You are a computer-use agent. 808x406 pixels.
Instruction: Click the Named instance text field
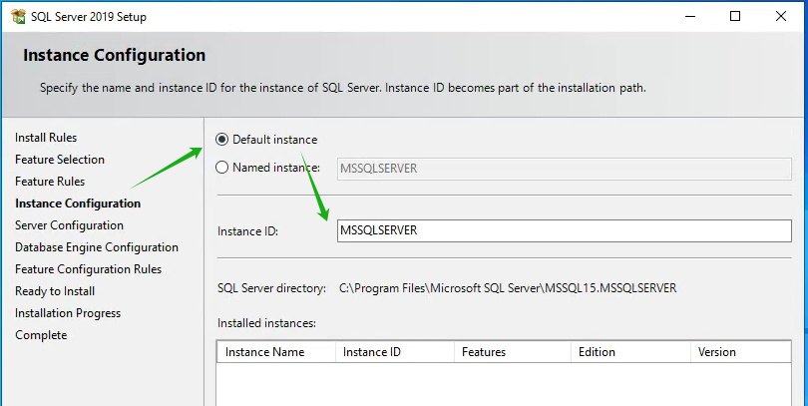coord(565,169)
